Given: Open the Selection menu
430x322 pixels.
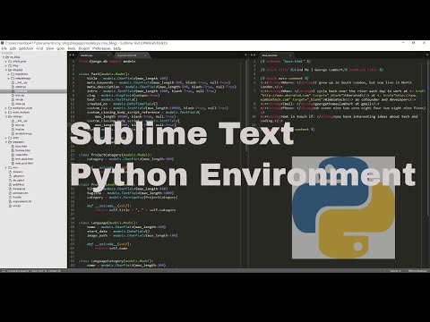Looking at the screenshot, I should (x=26, y=48).
